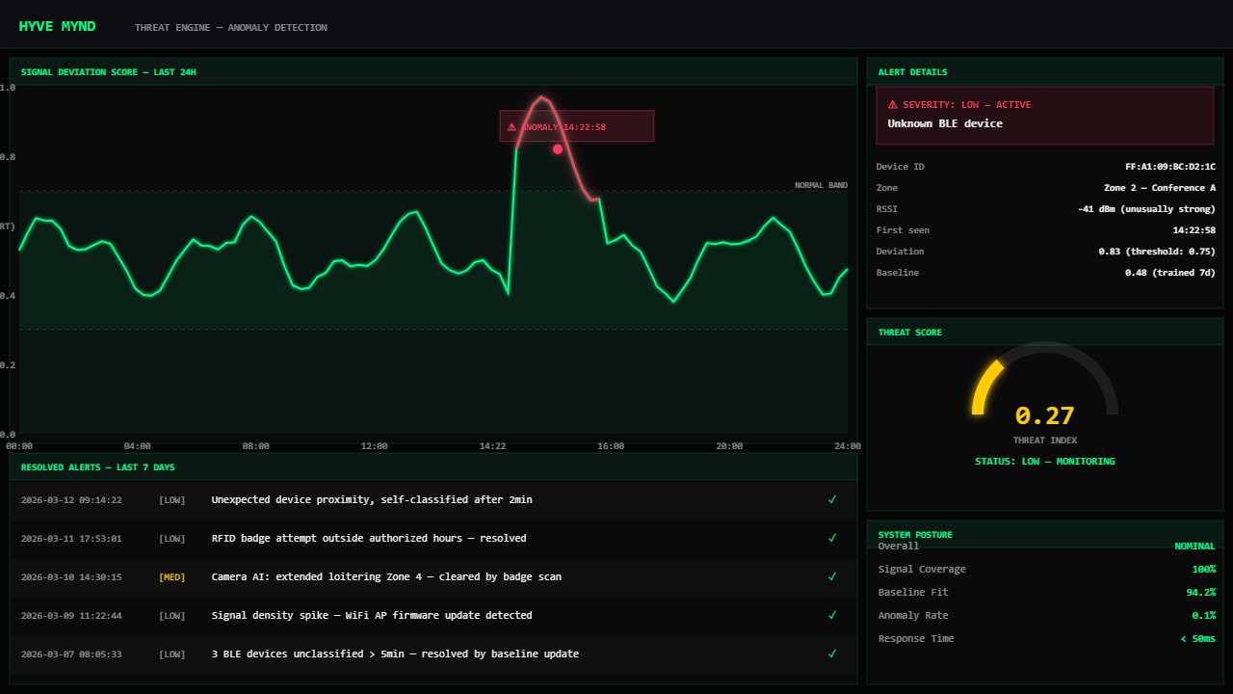This screenshot has height=694, width=1233.
Task: Click the severity warning triangle icon
Action: [x=892, y=104]
